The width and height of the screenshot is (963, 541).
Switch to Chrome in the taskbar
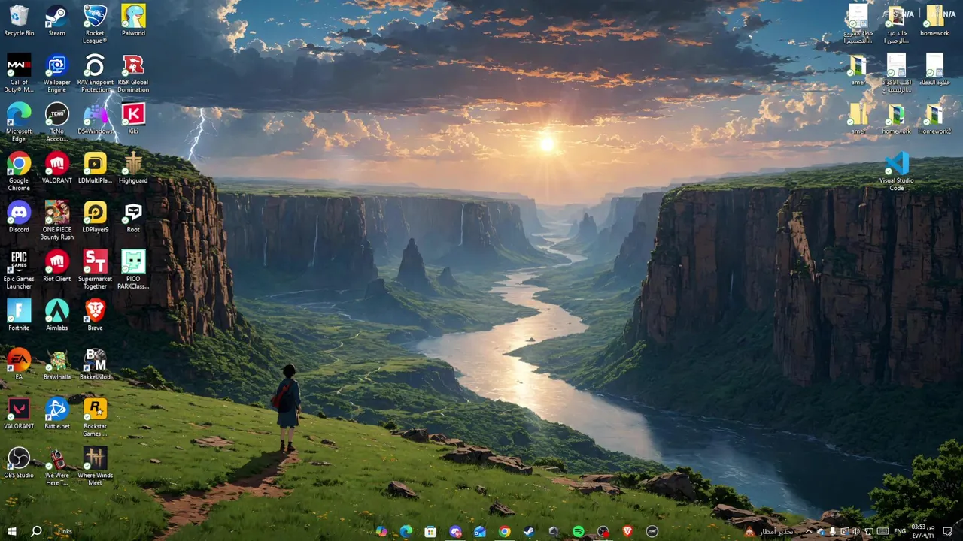(505, 531)
